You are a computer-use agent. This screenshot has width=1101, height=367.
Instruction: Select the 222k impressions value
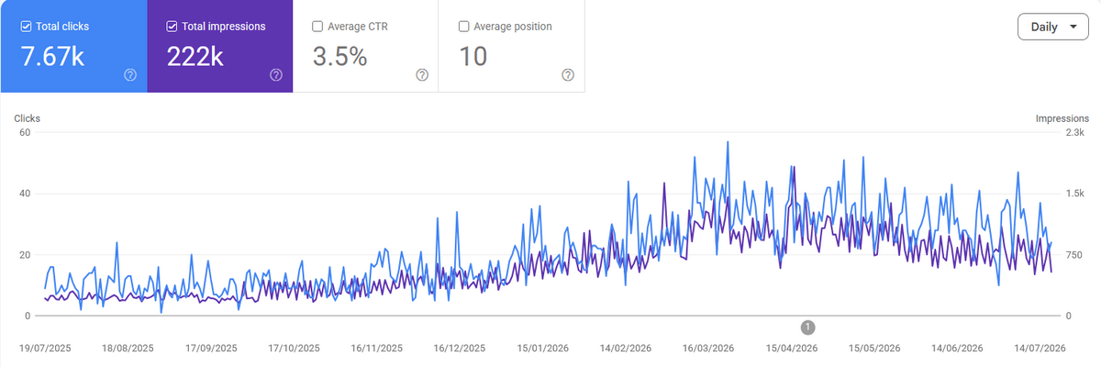[195, 57]
